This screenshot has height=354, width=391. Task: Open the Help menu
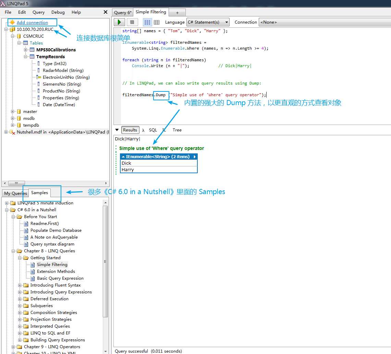tap(76, 12)
